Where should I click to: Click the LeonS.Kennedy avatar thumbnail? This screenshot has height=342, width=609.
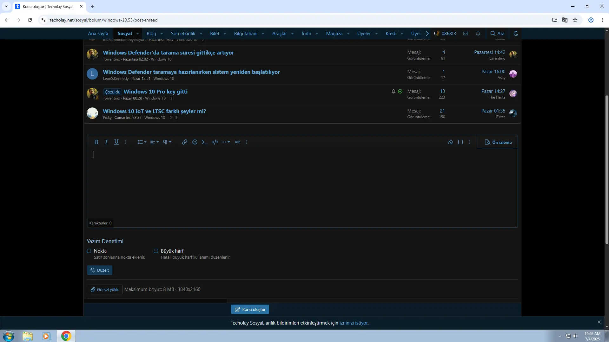click(92, 74)
